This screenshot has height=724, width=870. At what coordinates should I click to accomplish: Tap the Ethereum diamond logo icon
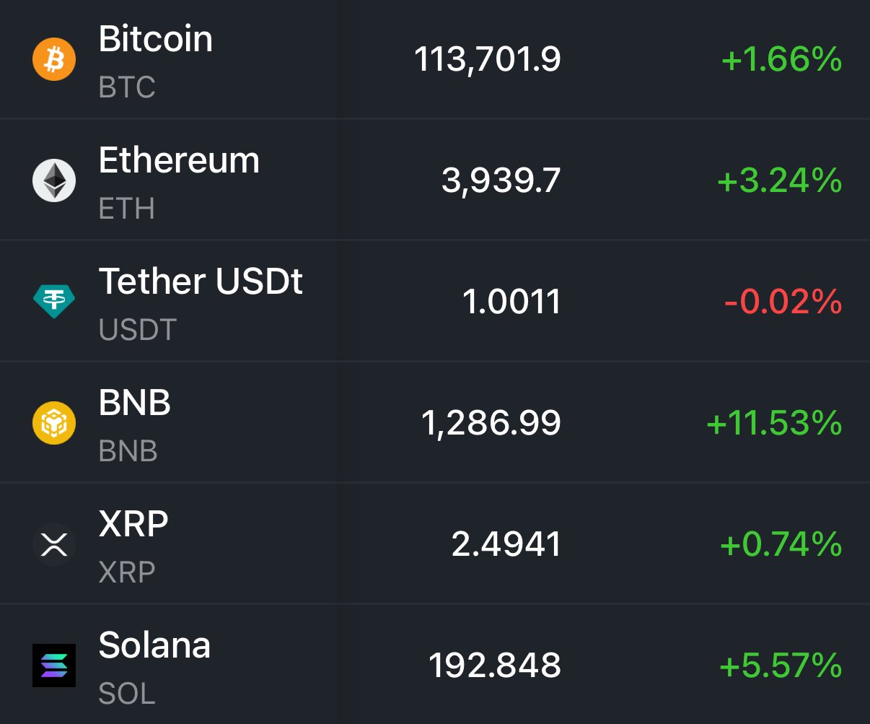[54, 180]
